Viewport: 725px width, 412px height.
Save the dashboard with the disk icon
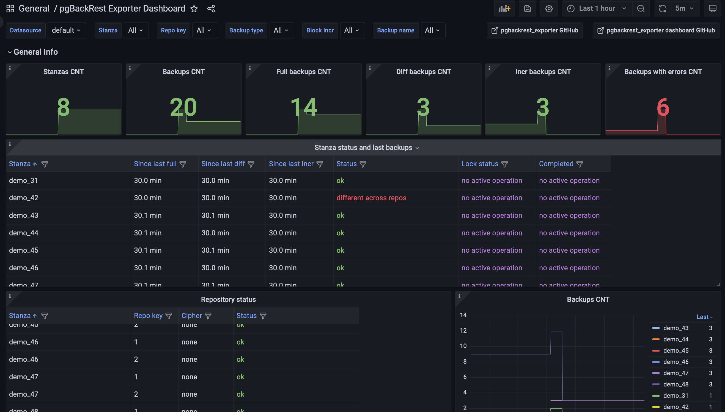click(527, 9)
